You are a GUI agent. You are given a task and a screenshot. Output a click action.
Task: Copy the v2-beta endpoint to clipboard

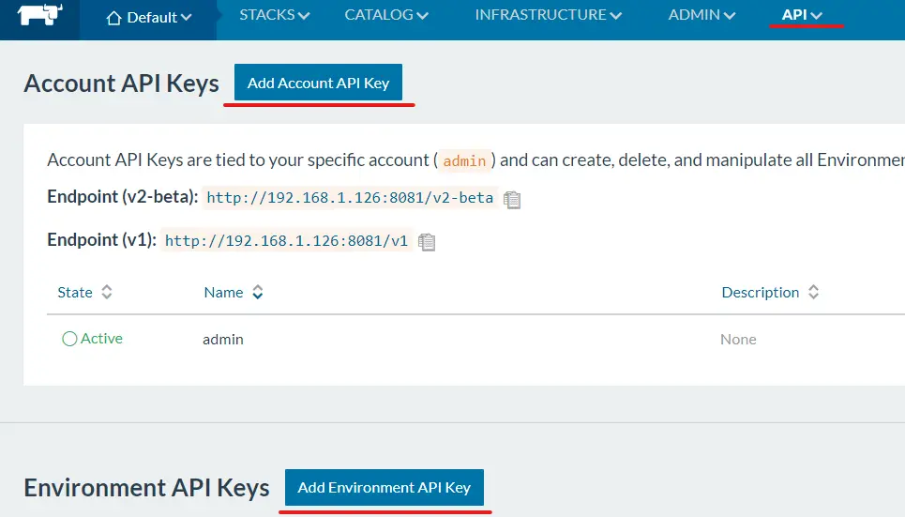[x=512, y=199]
